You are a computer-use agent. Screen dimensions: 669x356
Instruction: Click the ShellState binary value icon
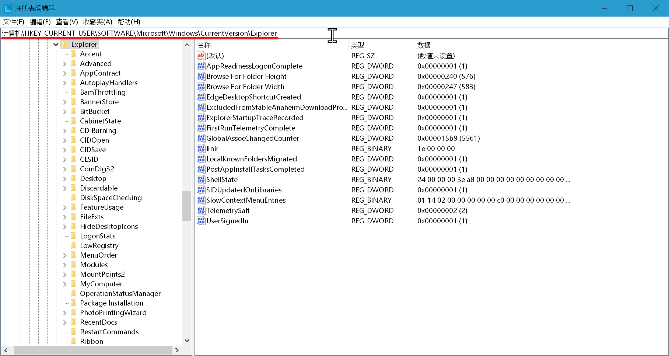click(201, 179)
